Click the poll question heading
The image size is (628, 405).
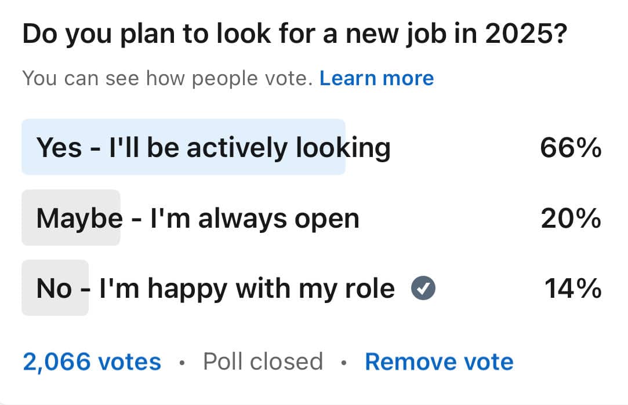[x=294, y=36]
